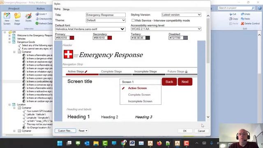Select the Dangerous Goods screen in tree
The image size is (263, 148).
pos(26,42)
